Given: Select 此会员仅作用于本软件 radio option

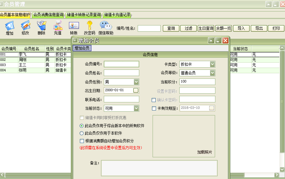Looking at the screenshot, I should pyautogui.click(x=82, y=133).
